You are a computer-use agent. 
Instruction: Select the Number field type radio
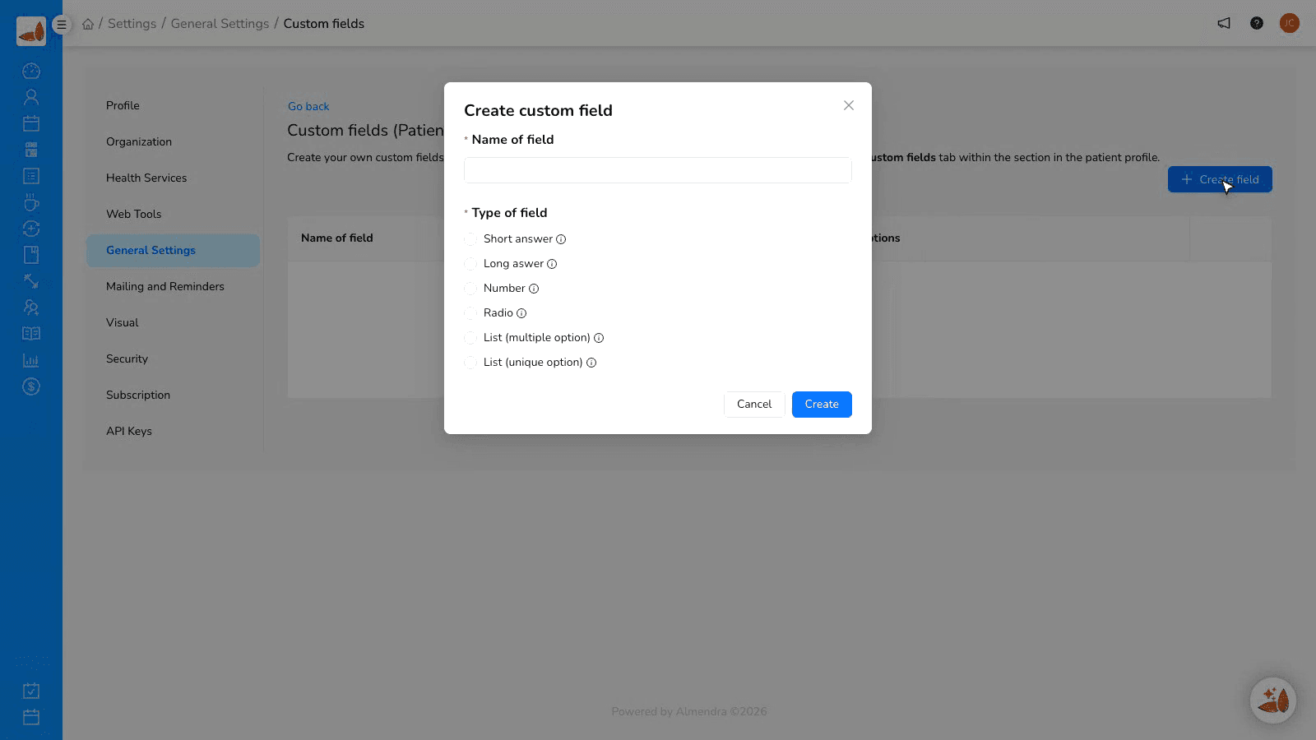click(470, 289)
